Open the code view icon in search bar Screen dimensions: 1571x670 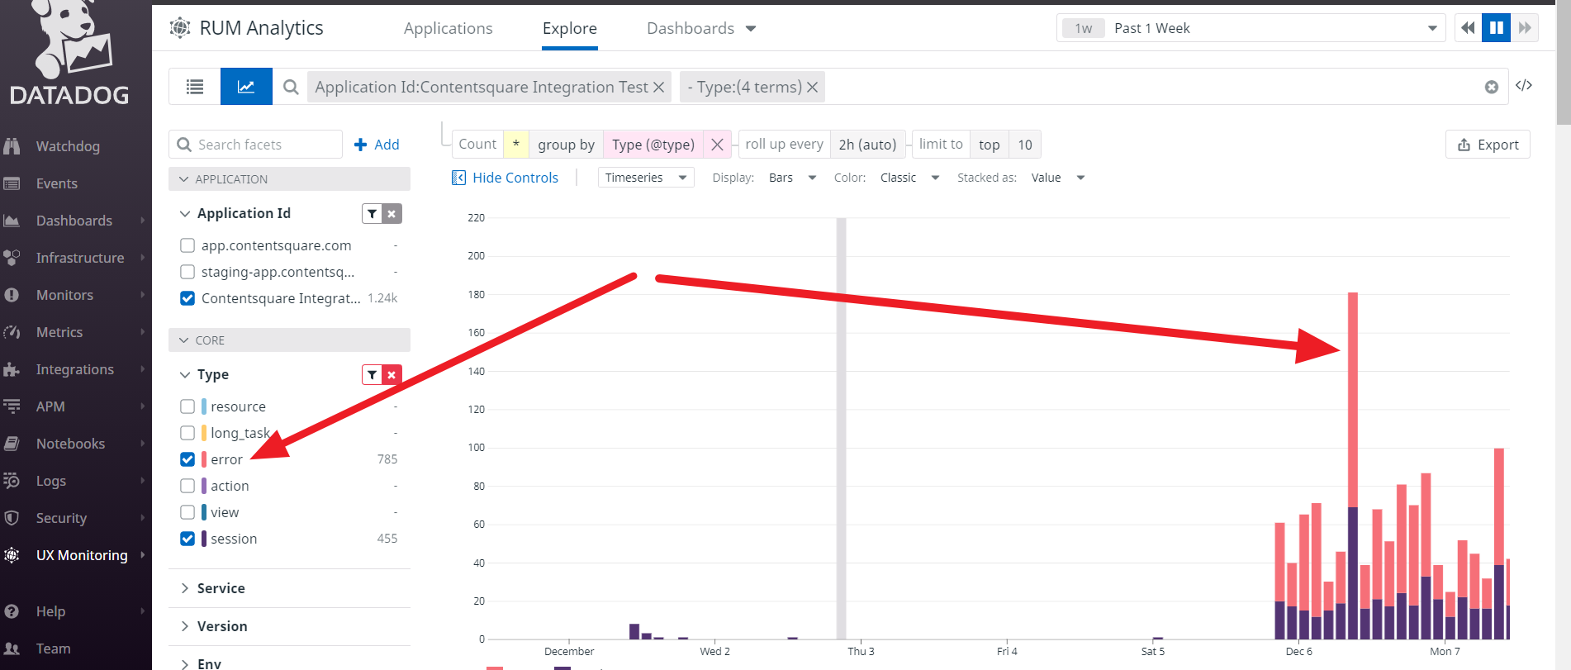tap(1524, 86)
